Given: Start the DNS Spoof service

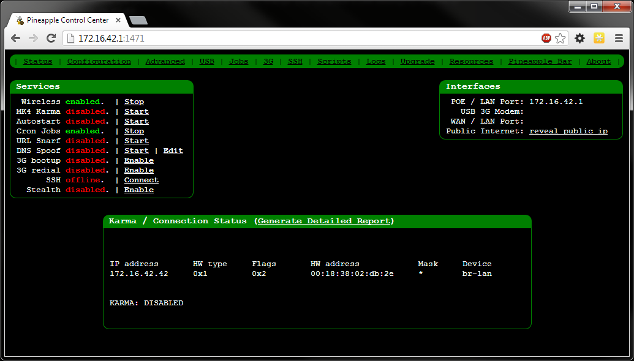Looking at the screenshot, I should click(x=136, y=151).
